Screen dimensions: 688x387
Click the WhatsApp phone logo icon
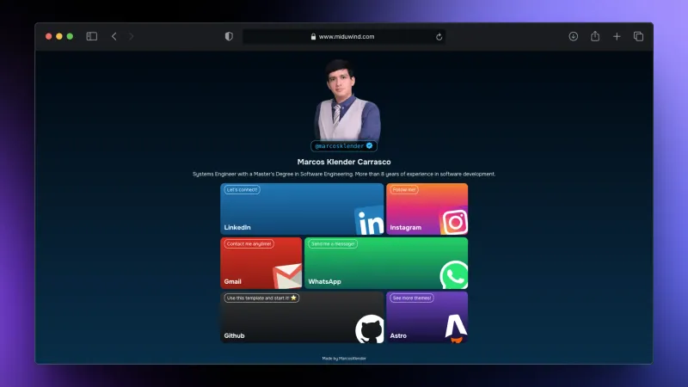[x=453, y=276]
